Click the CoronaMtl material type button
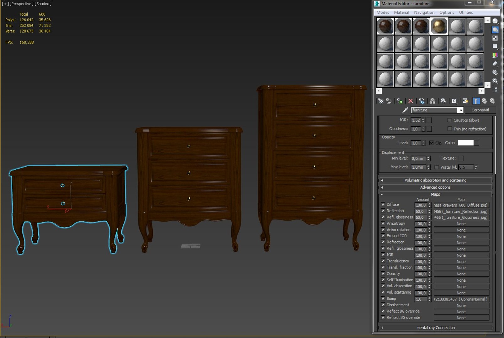The height and width of the screenshot is (338, 504). coord(480,110)
